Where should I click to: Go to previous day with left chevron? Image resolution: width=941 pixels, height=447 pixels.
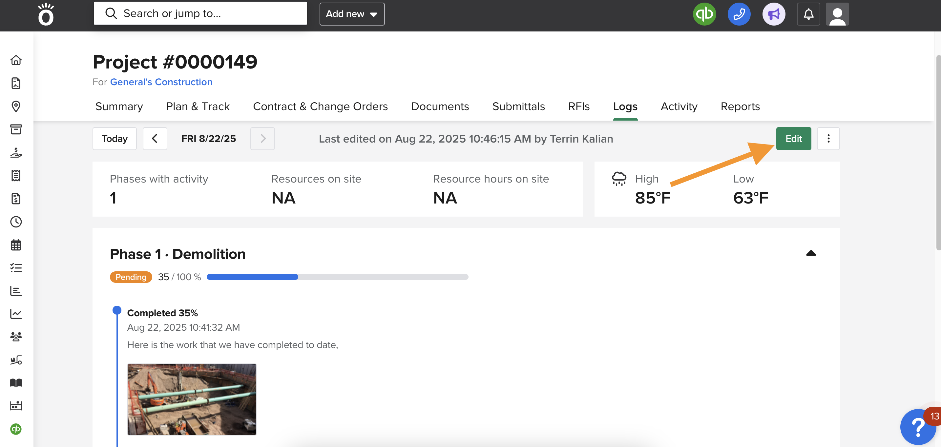coord(155,139)
